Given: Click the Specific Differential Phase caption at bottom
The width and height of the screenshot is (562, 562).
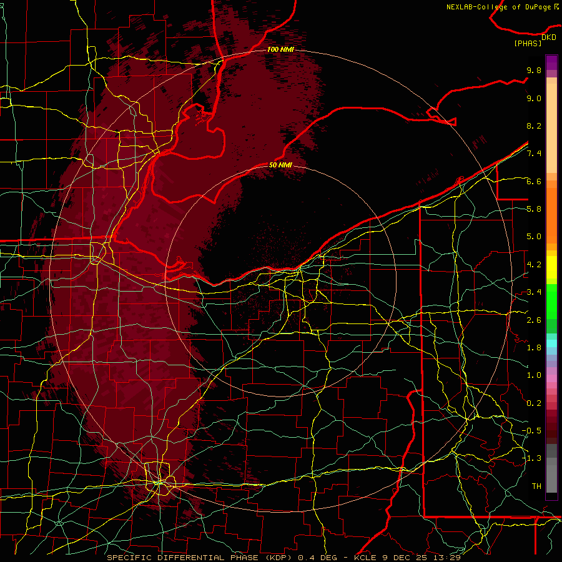Looking at the screenshot, I should click(x=284, y=558).
